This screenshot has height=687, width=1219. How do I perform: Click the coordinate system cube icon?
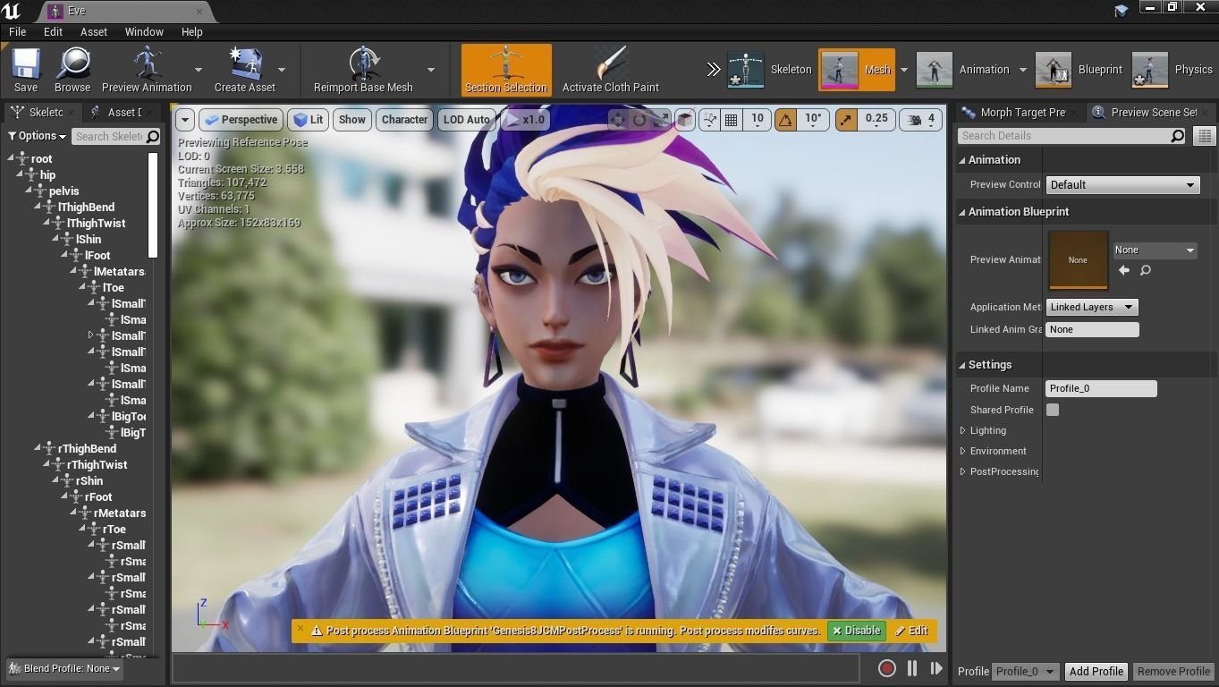[x=684, y=120]
